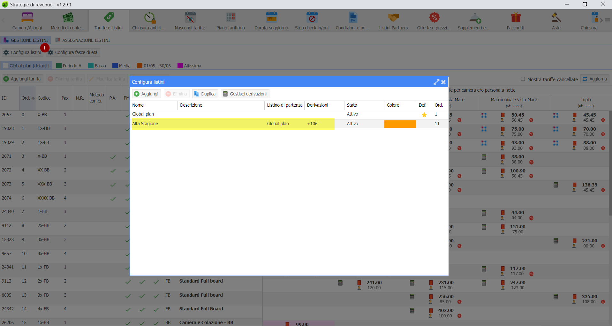Click the 325.00 price in Tripla column

tap(589, 297)
